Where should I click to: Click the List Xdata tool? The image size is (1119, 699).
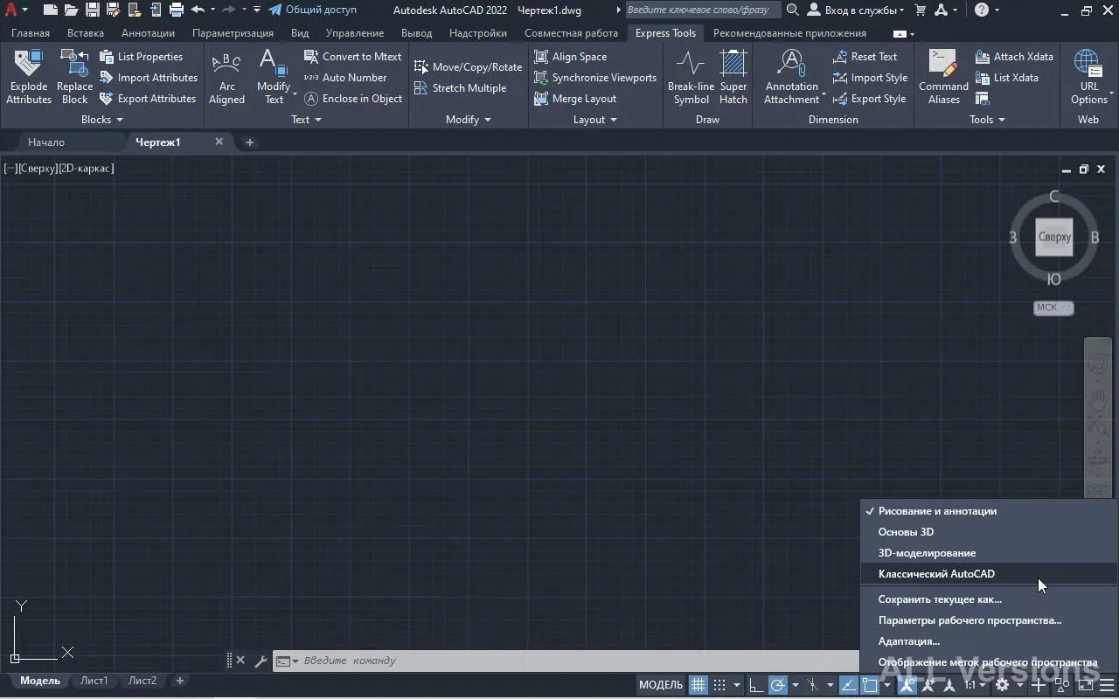[x=1007, y=78]
